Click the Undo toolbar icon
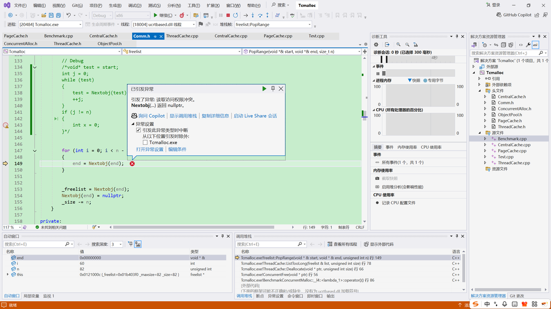 pyautogui.click(x=68, y=15)
